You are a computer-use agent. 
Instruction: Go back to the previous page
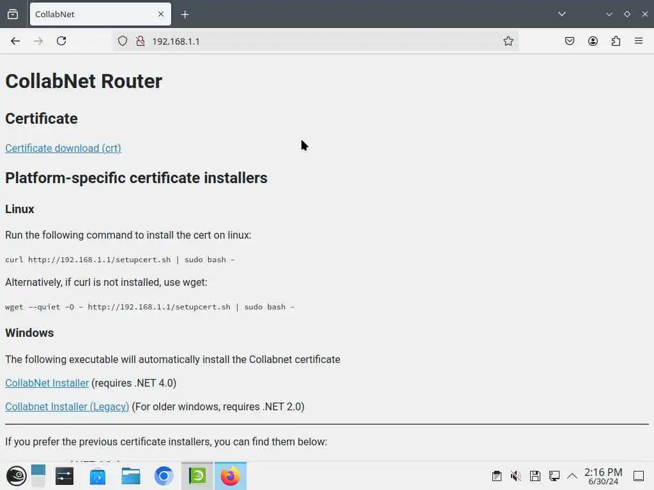pos(15,41)
